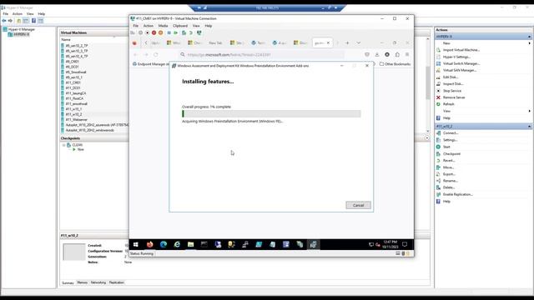Select #11_Webserver virtual machine

click(x=76, y=120)
